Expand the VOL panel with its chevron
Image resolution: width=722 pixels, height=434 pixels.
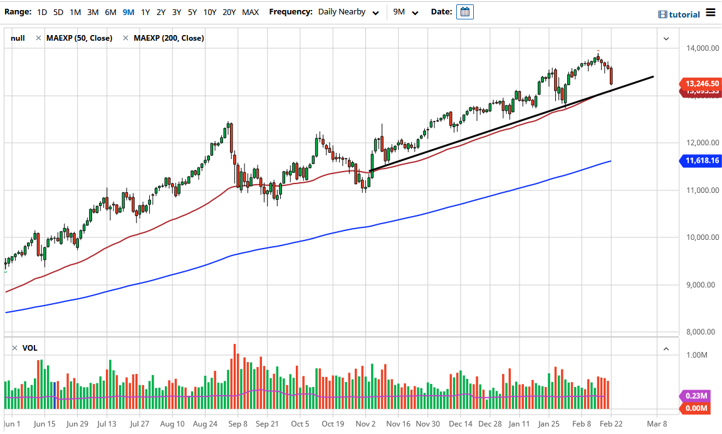click(666, 348)
